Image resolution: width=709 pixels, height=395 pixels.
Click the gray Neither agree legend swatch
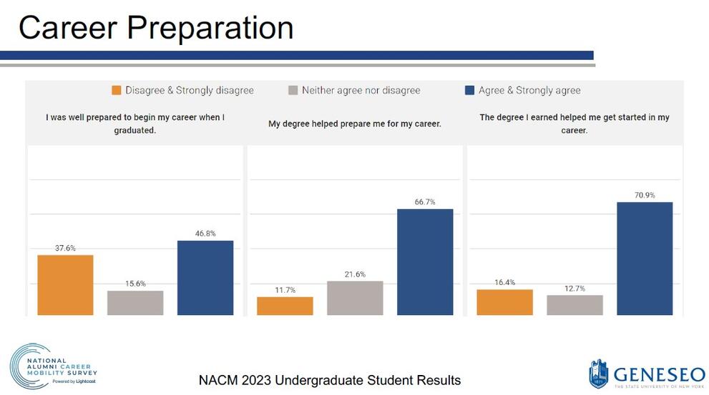[x=293, y=91]
